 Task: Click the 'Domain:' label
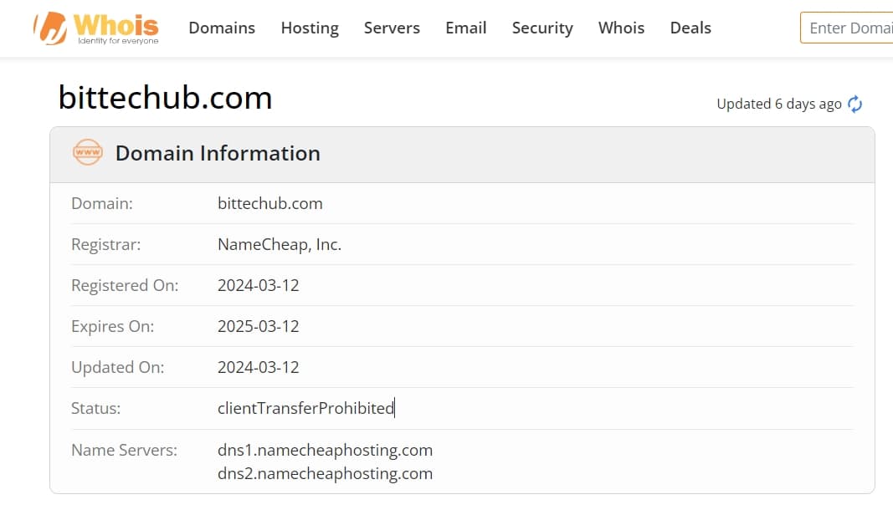click(x=102, y=203)
